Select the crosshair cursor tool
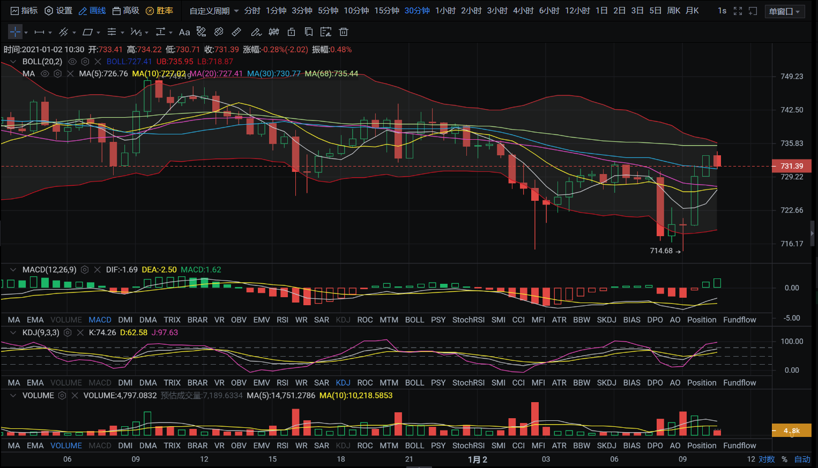 point(15,32)
